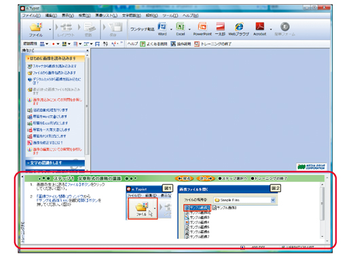Expand the 文字の認識をします panel section
The image size is (349, 266).
(x=55, y=163)
